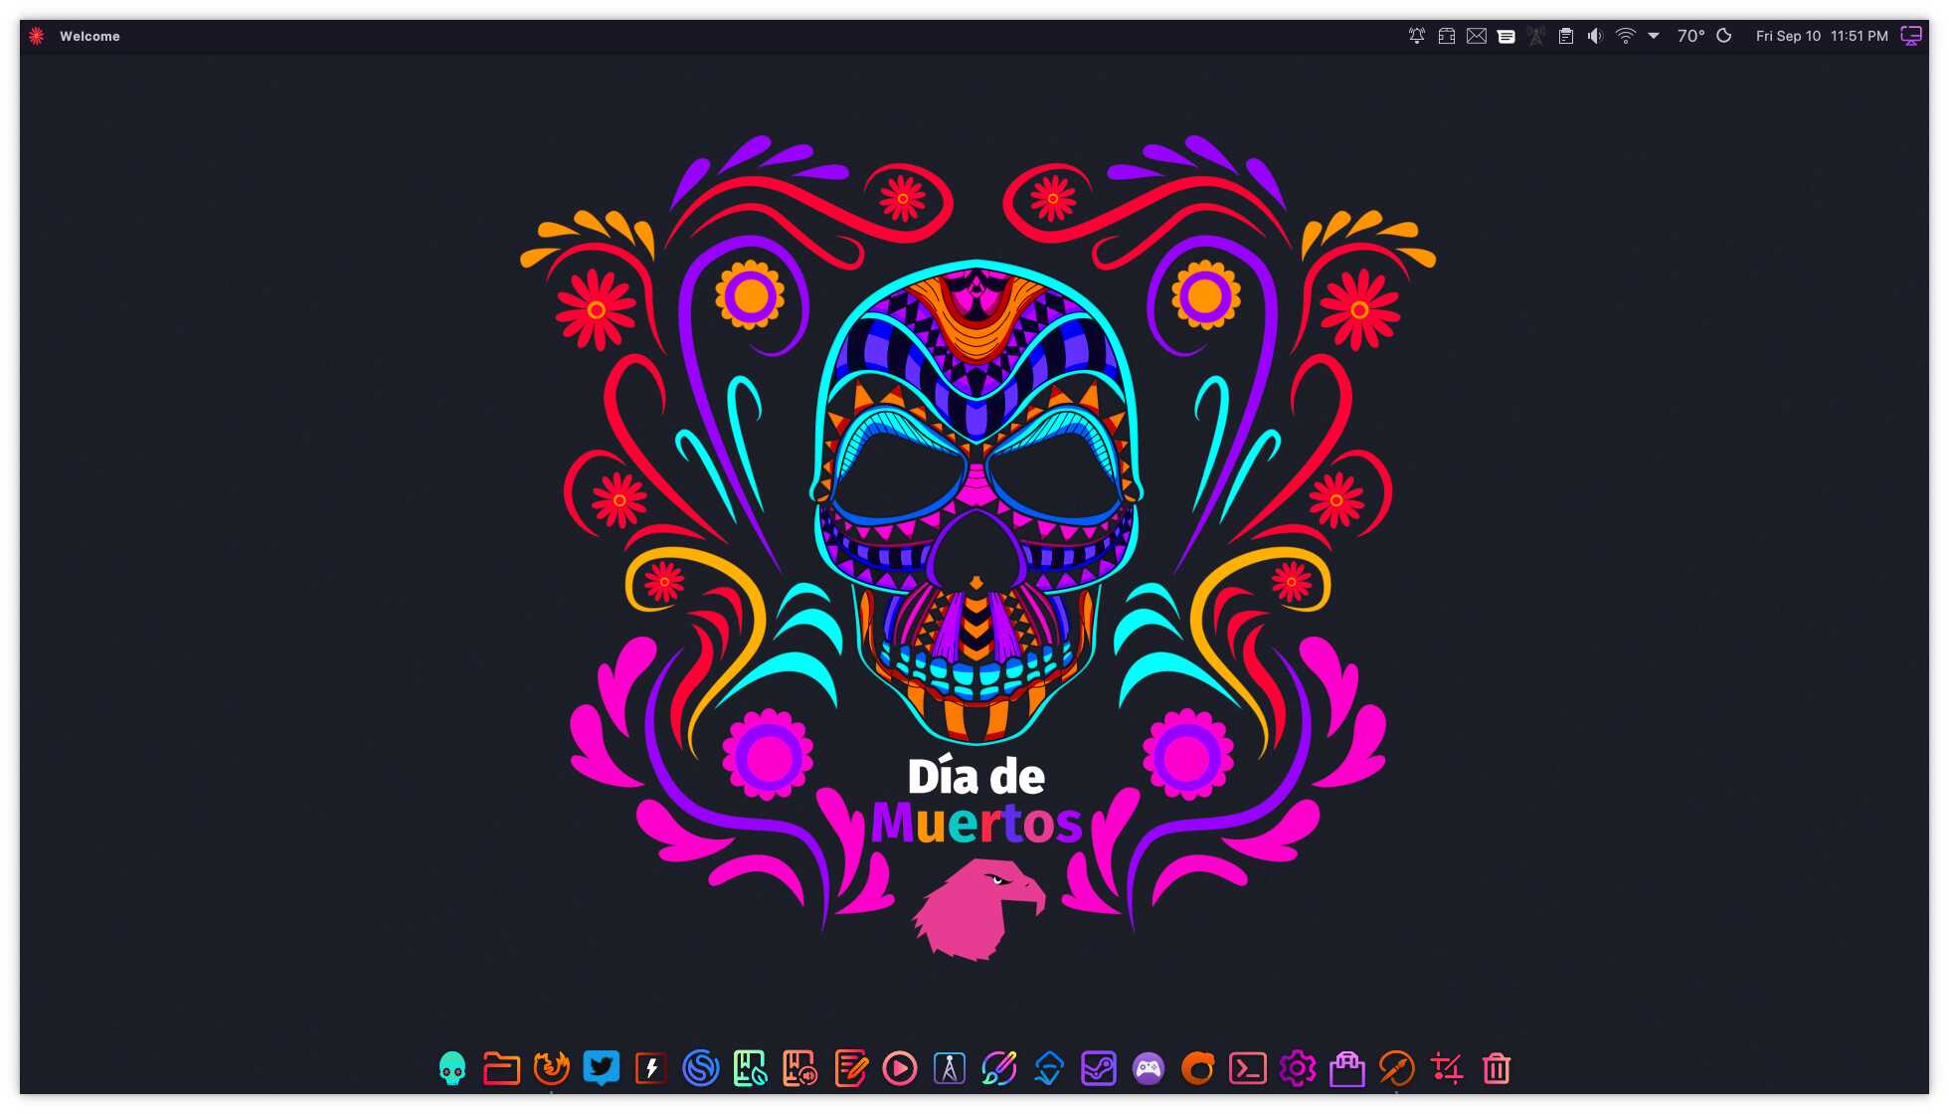Open the file manager folder icon in dock
This screenshot has width=1949, height=1114.
click(502, 1068)
